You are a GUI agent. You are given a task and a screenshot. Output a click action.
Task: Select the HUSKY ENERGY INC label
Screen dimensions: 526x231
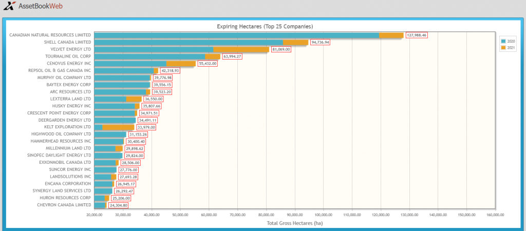coord(72,106)
